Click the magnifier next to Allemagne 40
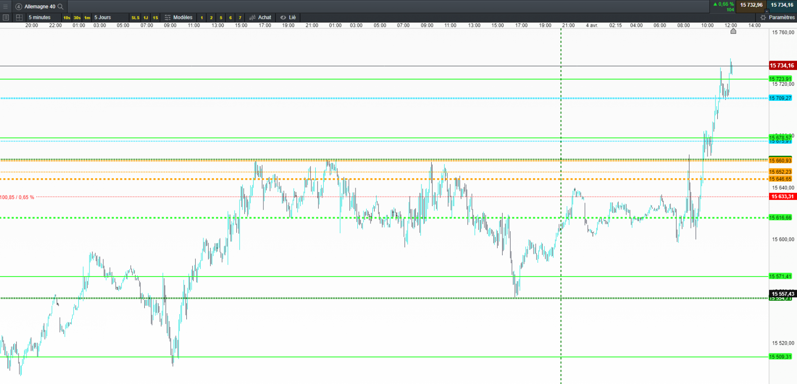Image resolution: width=797 pixels, height=384 pixels. click(x=61, y=6)
